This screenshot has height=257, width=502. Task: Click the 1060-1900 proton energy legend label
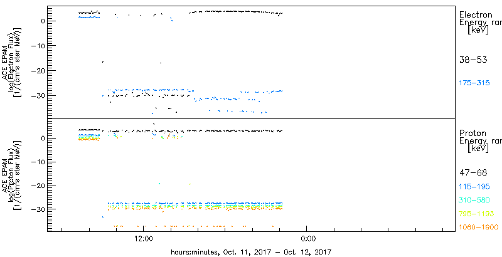pos(479,228)
